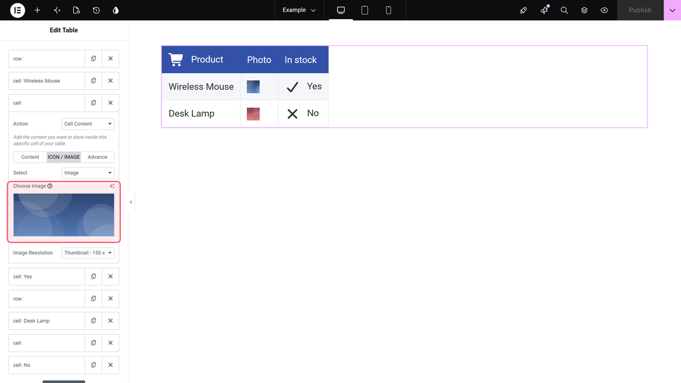Viewport: 681px width, 383px height.
Task: Click the 'Product' header cell text
Action: 207,60
